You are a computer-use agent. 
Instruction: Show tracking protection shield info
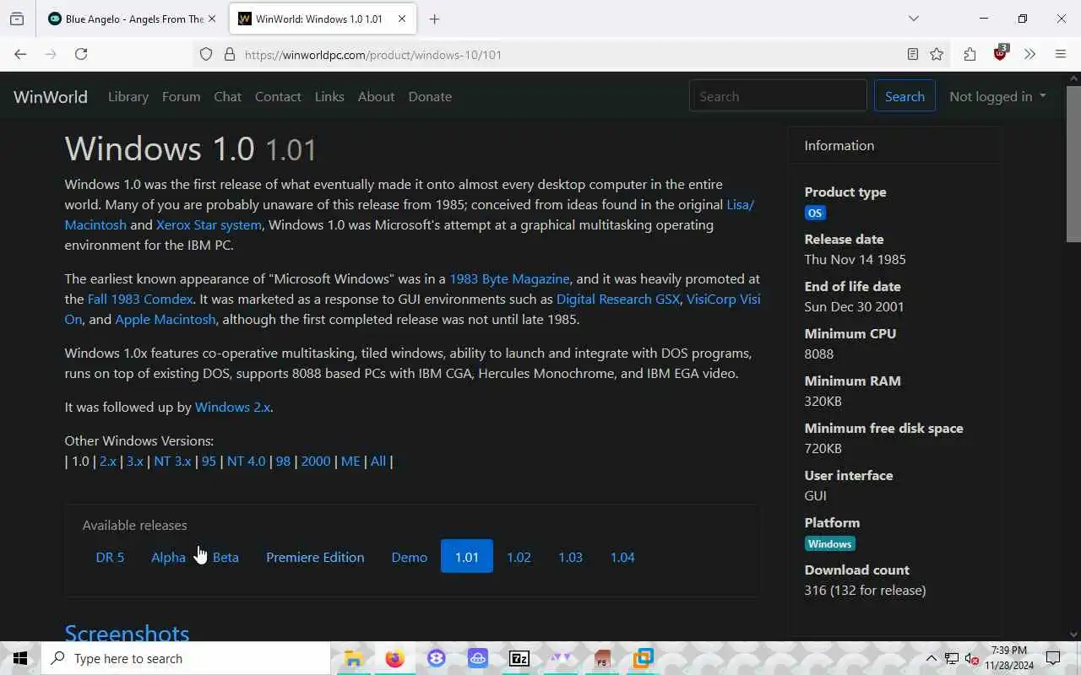(206, 54)
